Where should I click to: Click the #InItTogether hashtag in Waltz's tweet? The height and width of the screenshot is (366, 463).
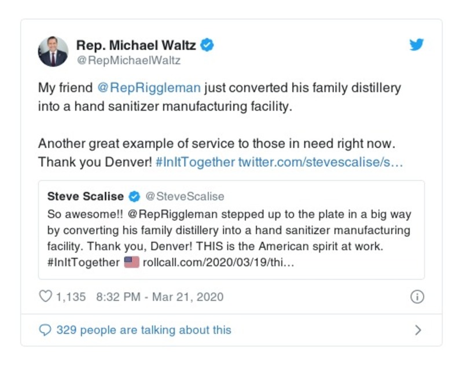(196, 163)
